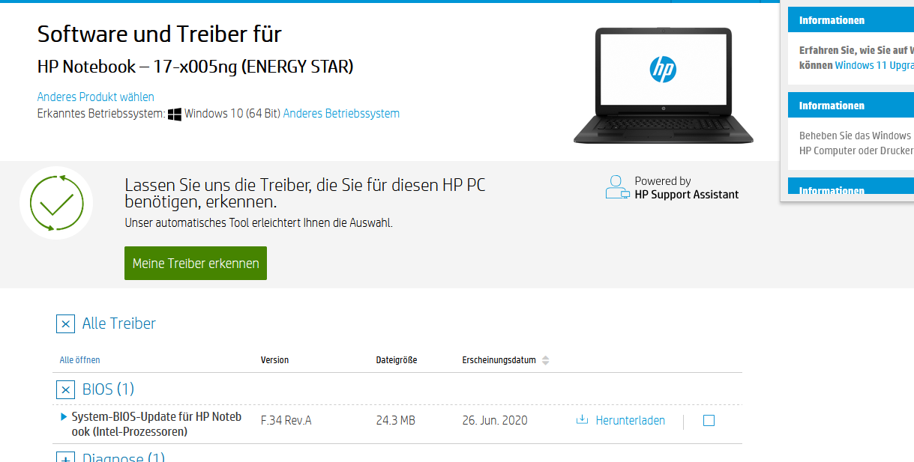Click the HP Notebook 17-x005ng product title
The image size is (914, 462).
pos(196,67)
